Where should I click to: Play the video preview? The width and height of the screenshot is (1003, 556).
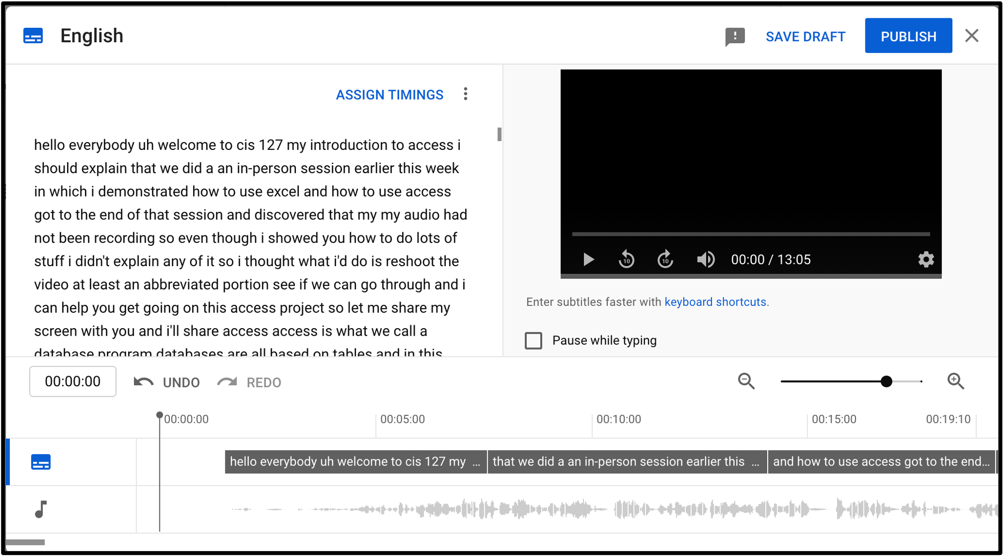tap(588, 259)
